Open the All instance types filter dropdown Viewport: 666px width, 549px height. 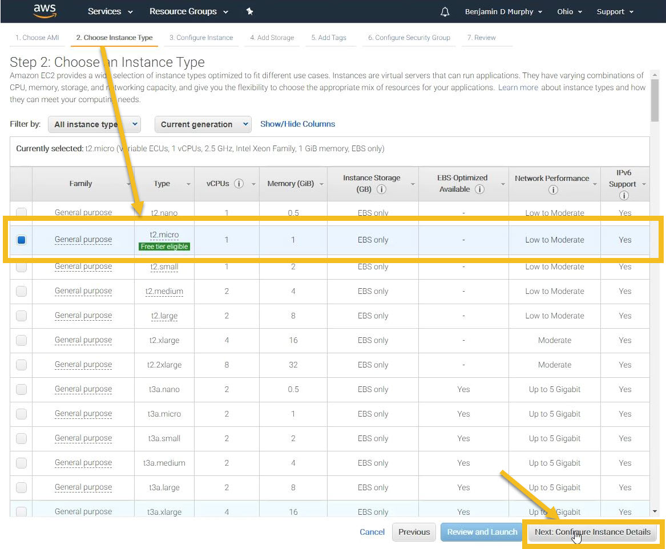point(94,124)
